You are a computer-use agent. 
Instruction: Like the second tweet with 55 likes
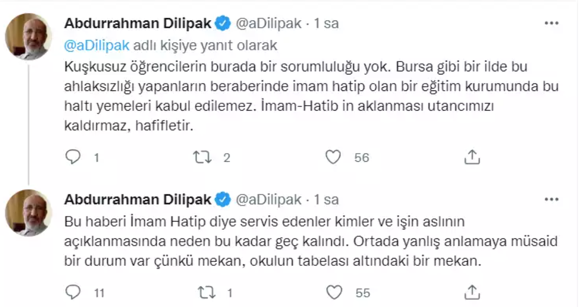pos(336,292)
